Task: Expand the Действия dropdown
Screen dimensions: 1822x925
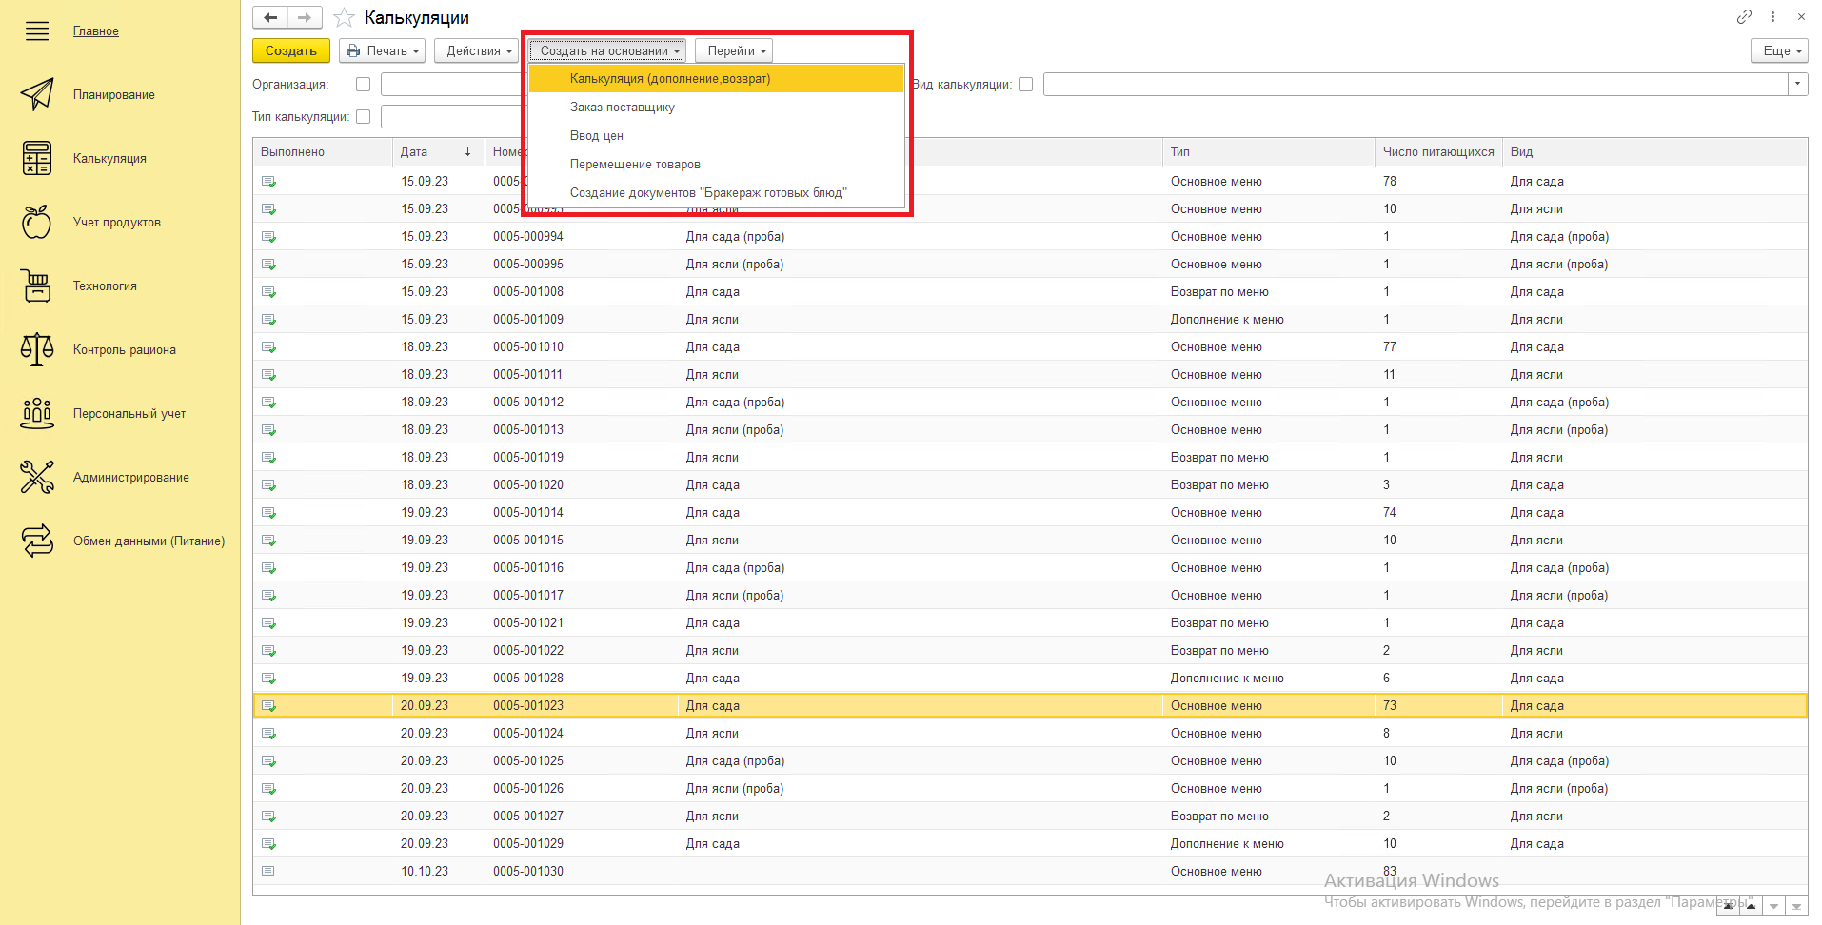Action: point(479,51)
